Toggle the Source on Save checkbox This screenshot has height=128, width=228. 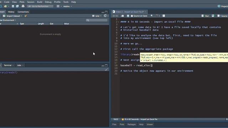coord(132,16)
